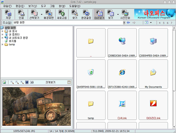176x133 pixels.
Task: Click the 사진인화 (Photo print) toolbar icon
Action: (125, 14)
